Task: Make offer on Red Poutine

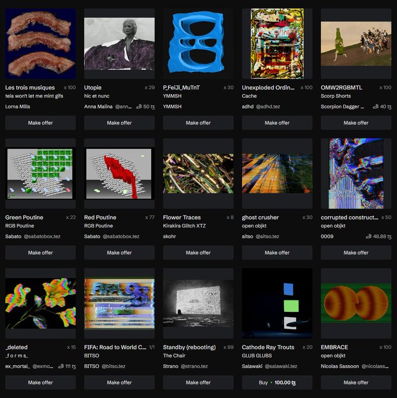Action: [119, 253]
